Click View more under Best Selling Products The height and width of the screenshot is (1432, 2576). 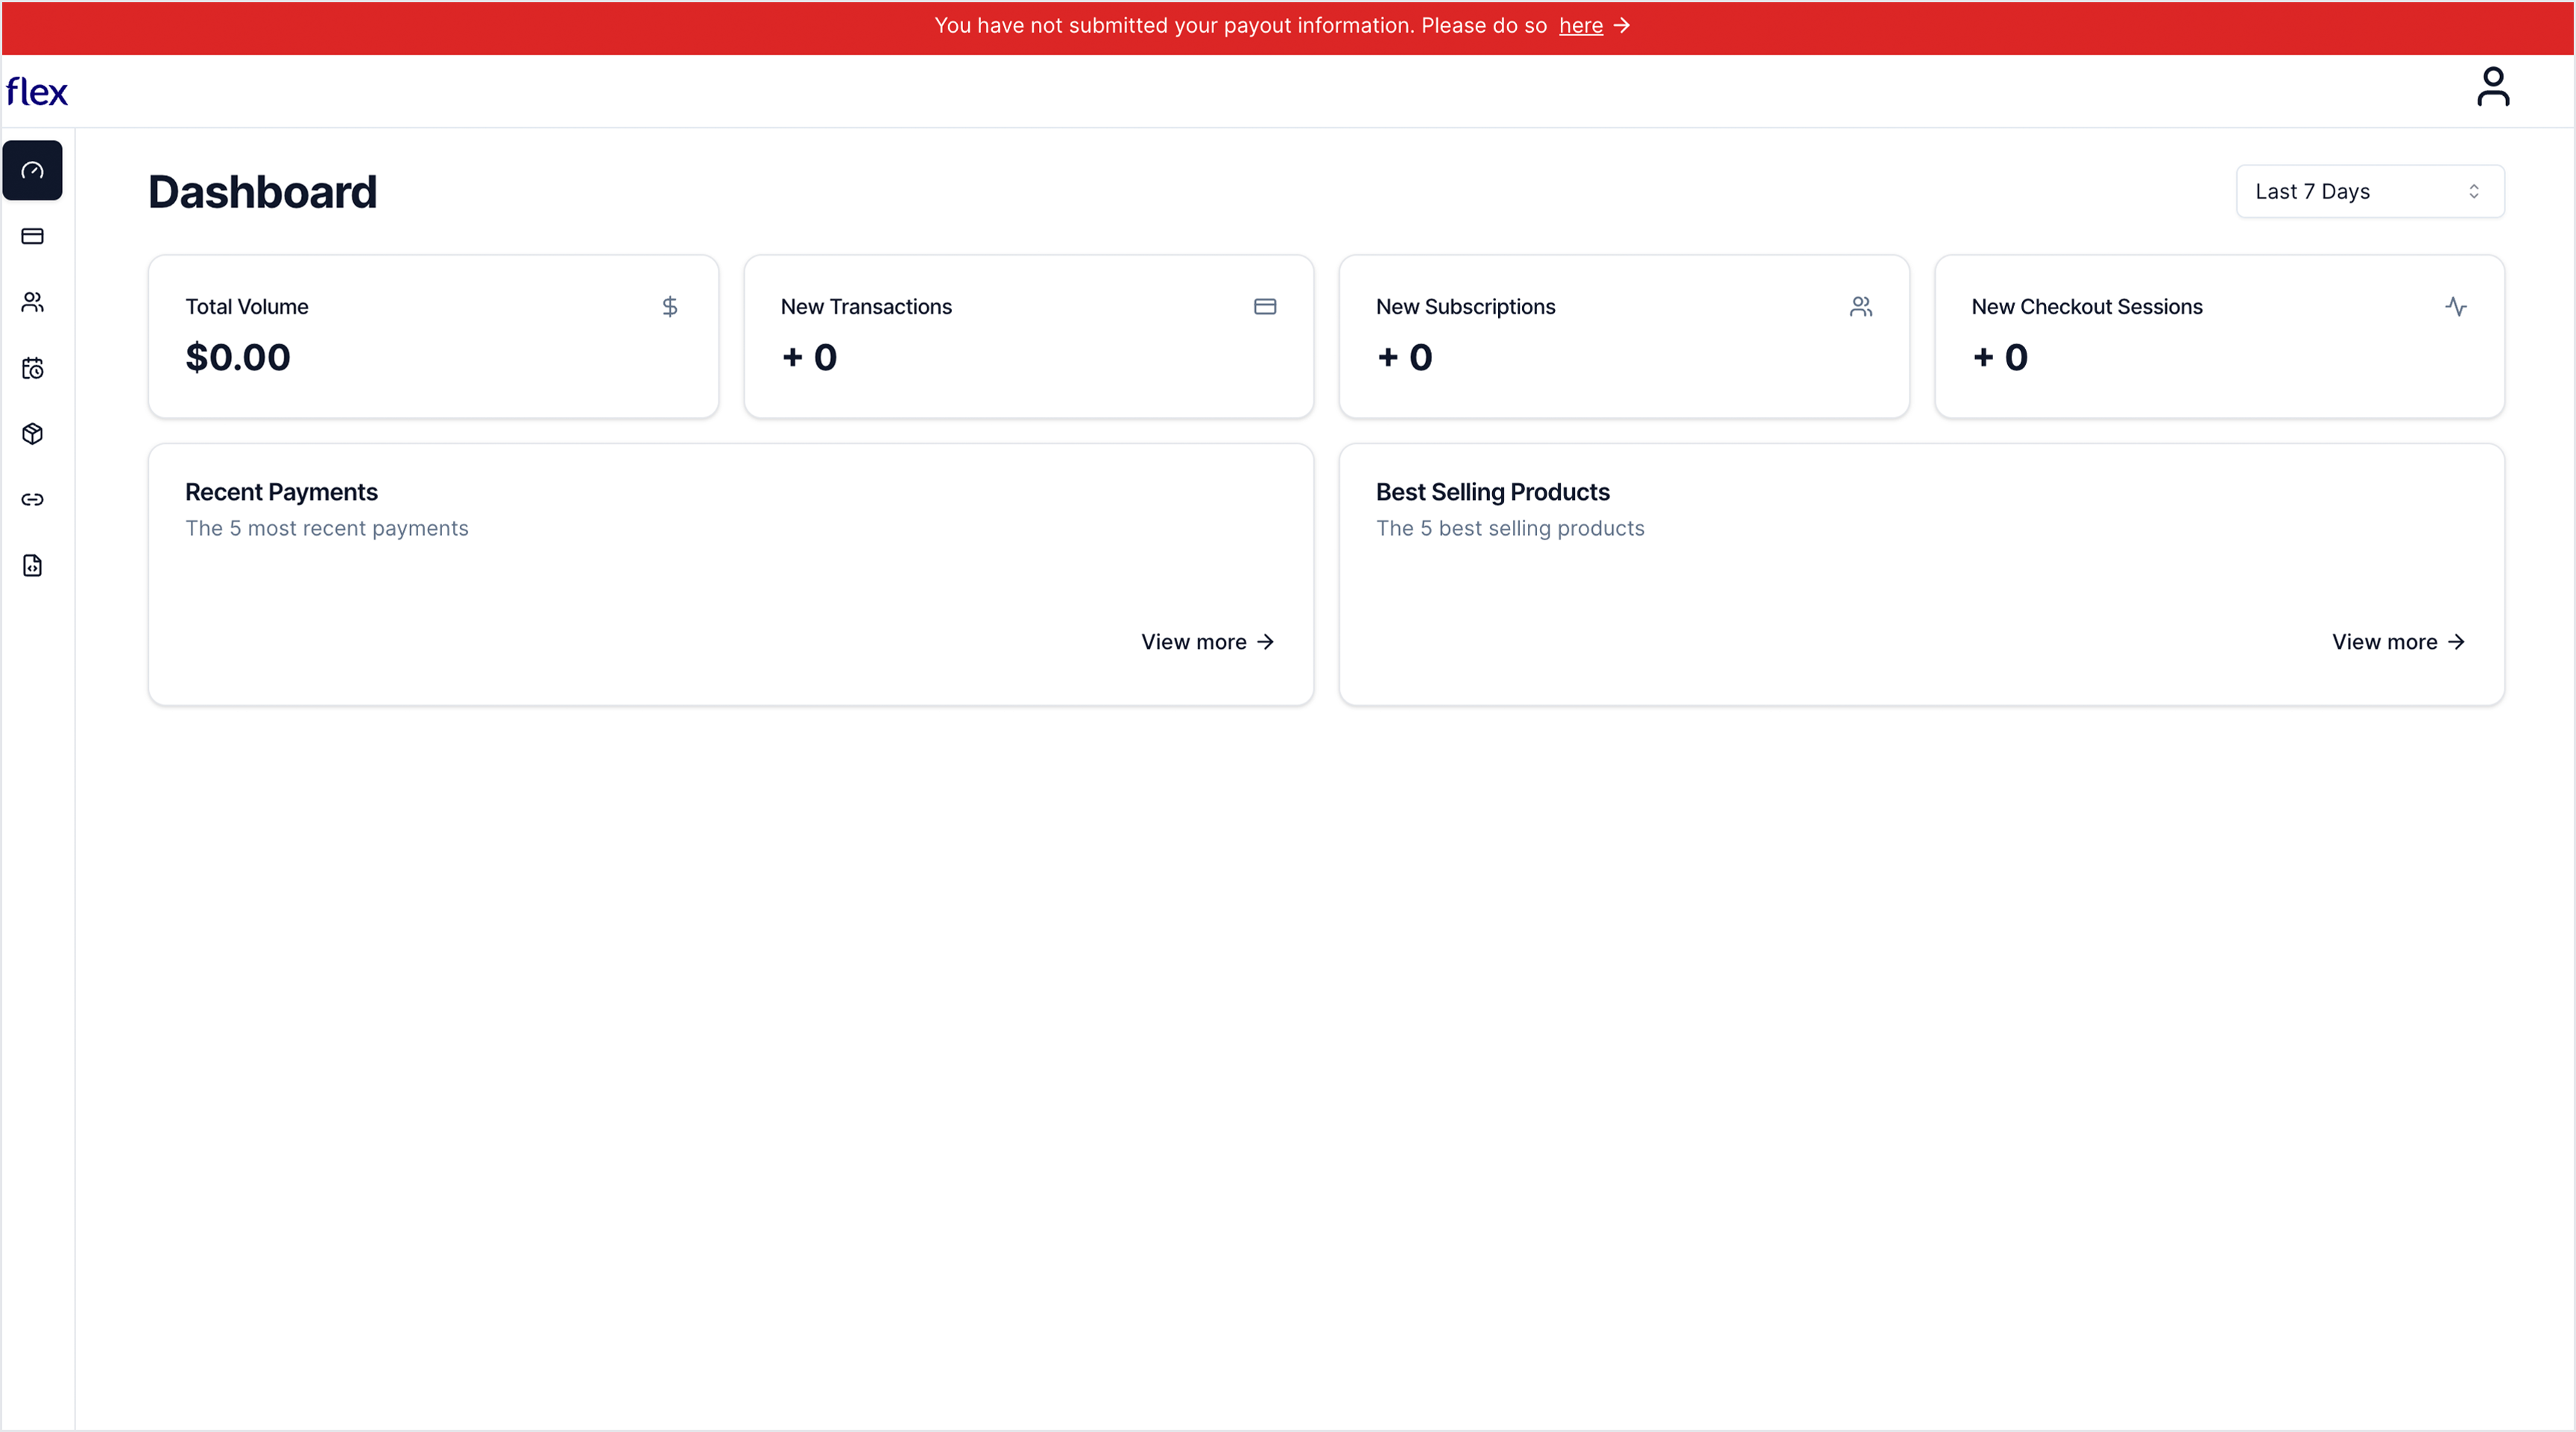point(2398,642)
